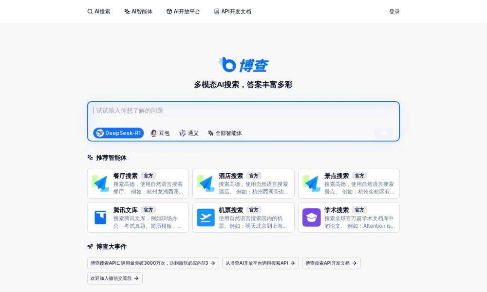Click the 学术搜索 graduation cap icon

point(312,218)
